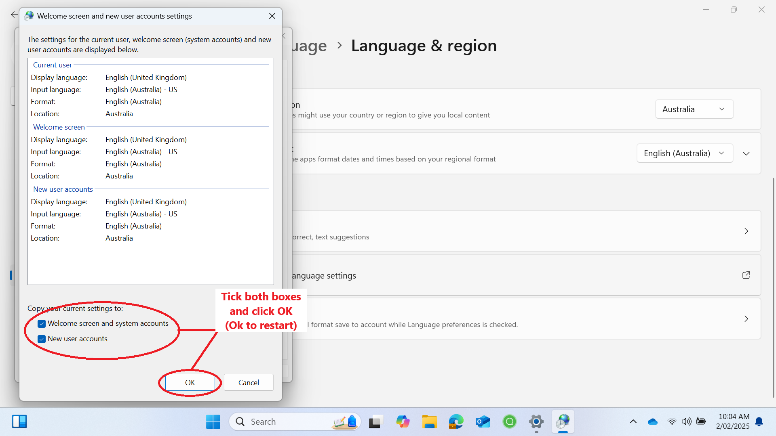Click OK in the welcome screen dialog
Screen dimensions: 776x436
pos(190,382)
